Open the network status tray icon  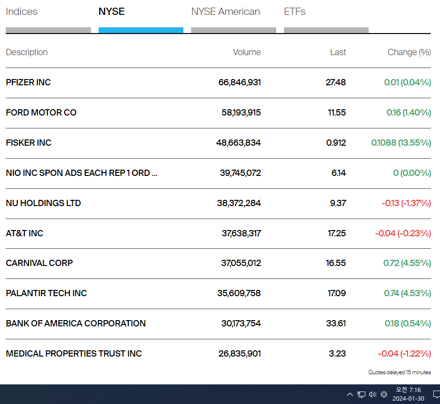[361, 394]
